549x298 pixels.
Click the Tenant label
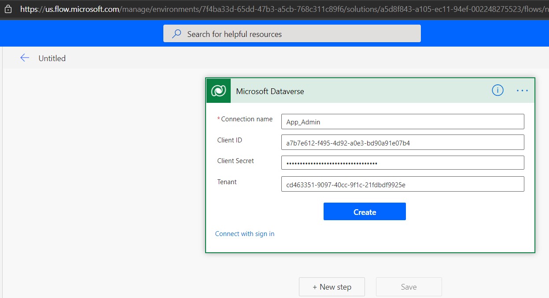pos(227,182)
